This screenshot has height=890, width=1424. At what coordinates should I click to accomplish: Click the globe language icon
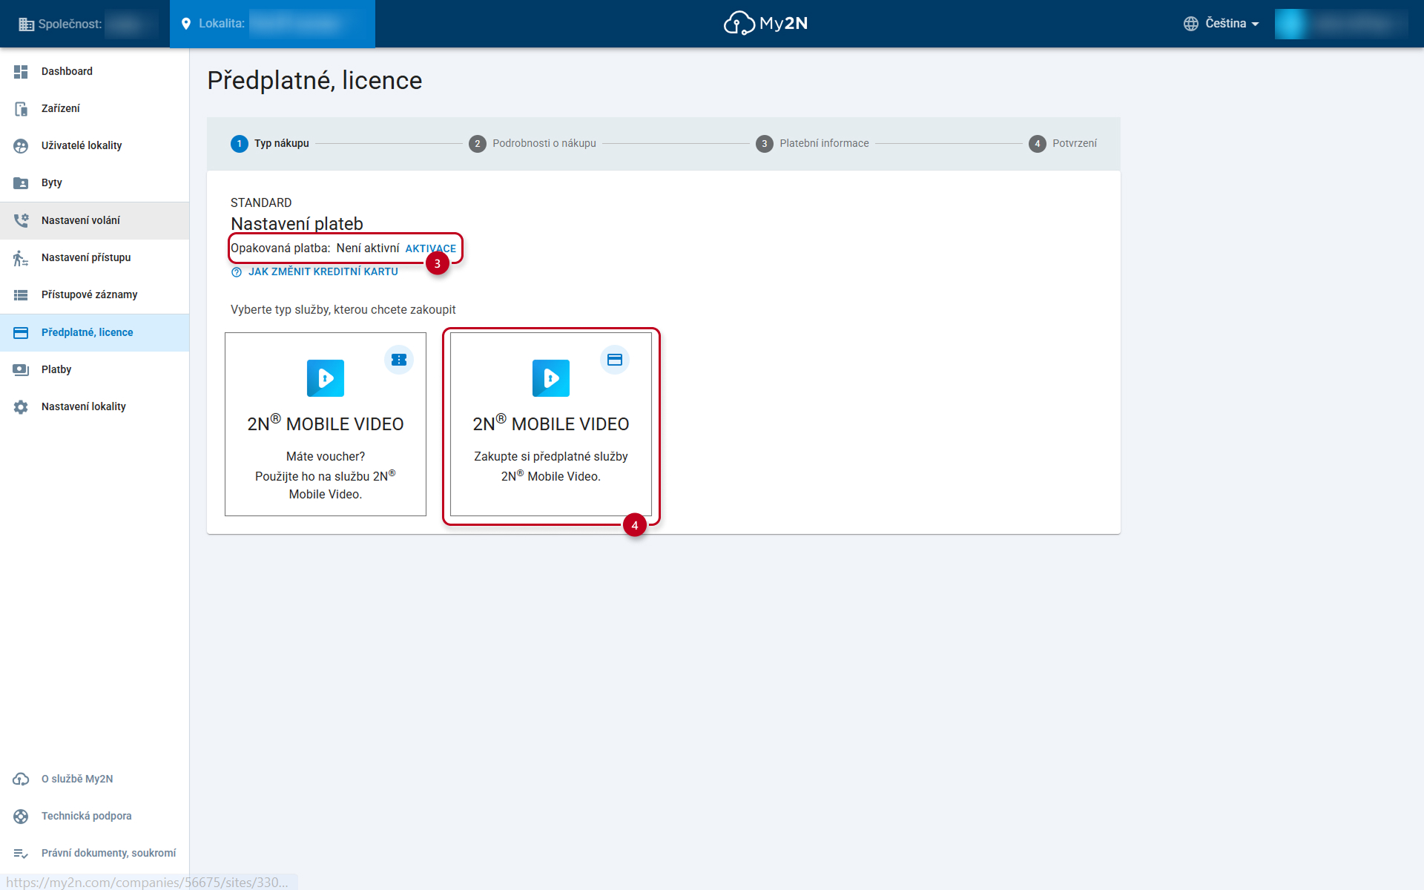[x=1190, y=24]
